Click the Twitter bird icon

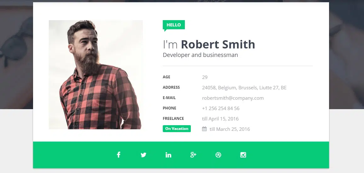click(144, 155)
